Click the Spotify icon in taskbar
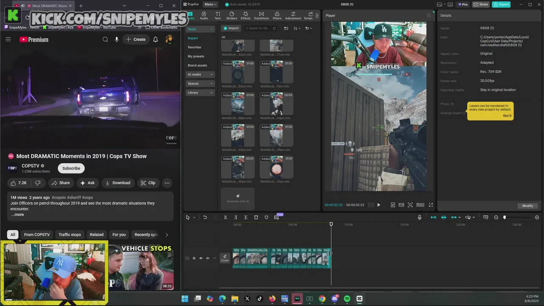 click(347, 299)
